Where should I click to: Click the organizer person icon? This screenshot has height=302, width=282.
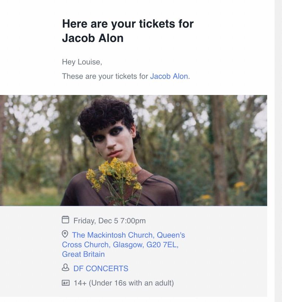point(66,267)
